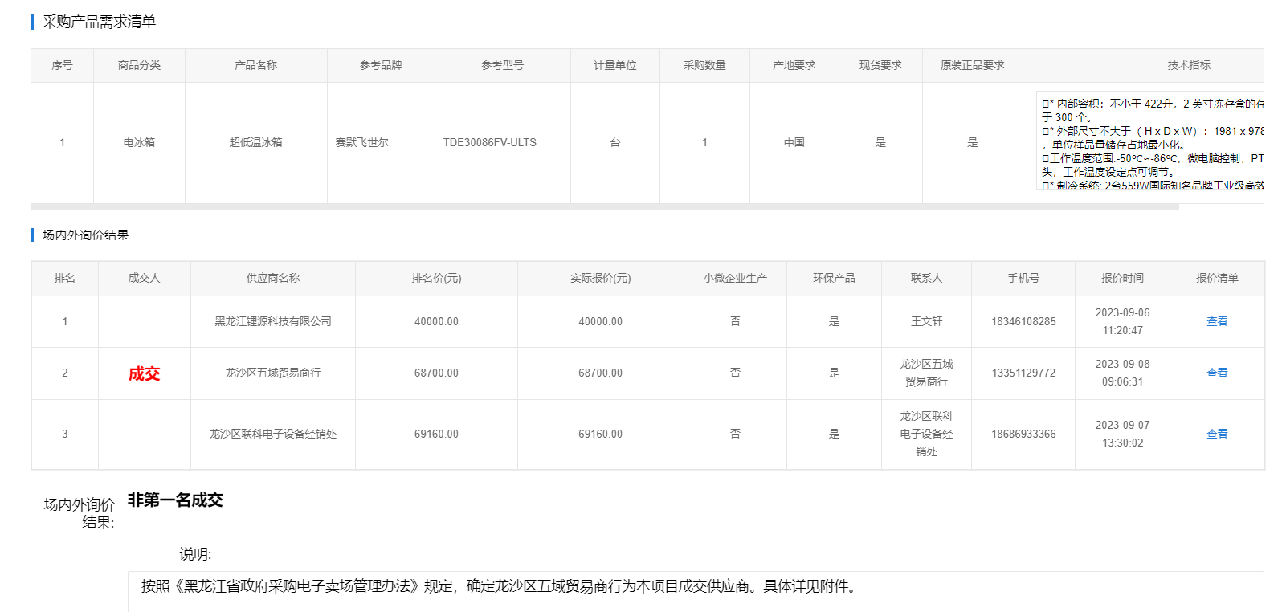Click the 赛默飞世尔 brand cell
The image size is (1282, 612).
(361, 142)
